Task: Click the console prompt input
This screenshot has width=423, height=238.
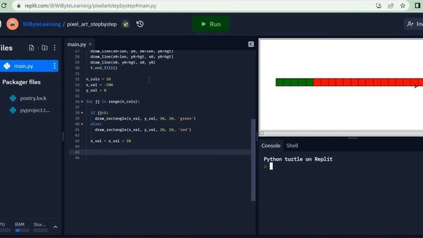Action: coord(271,166)
